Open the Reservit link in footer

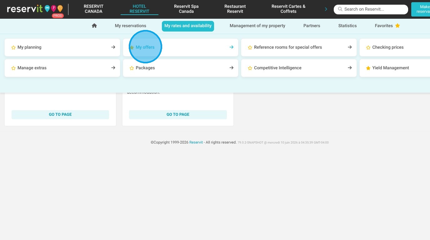196,142
